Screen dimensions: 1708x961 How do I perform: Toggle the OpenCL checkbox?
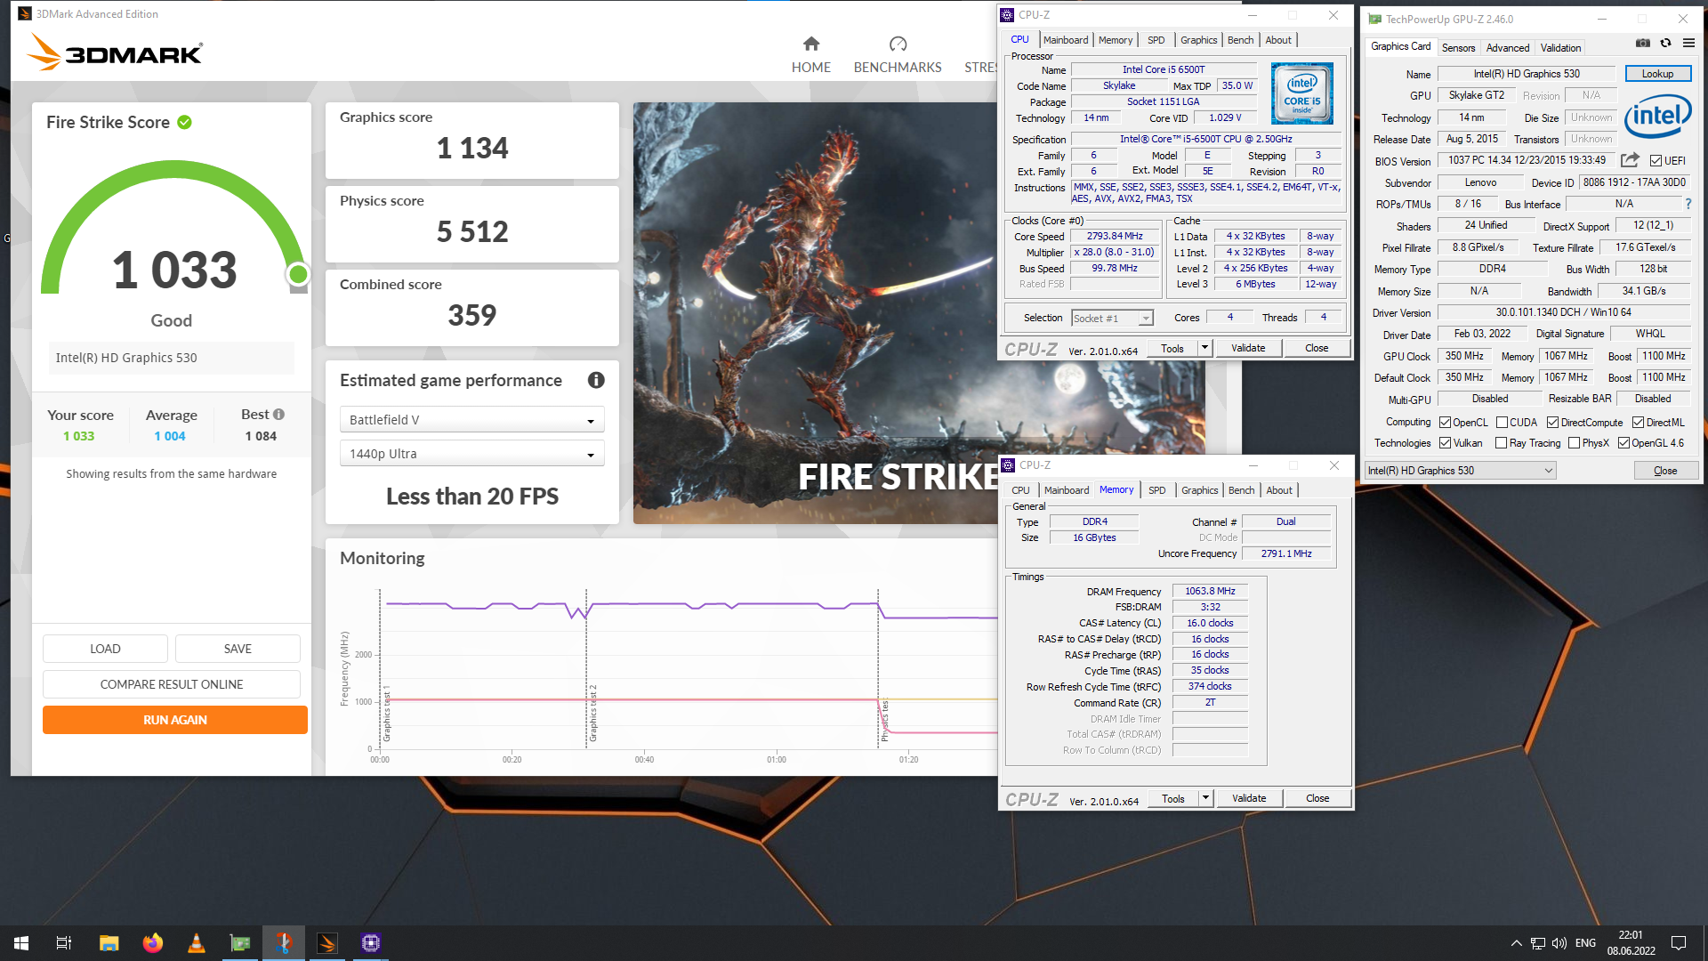tap(1446, 423)
